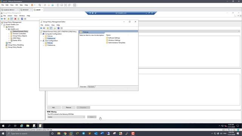242x136 pixels.
Task: Open the VMware VM menu
Action: click(x=17, y=5)
